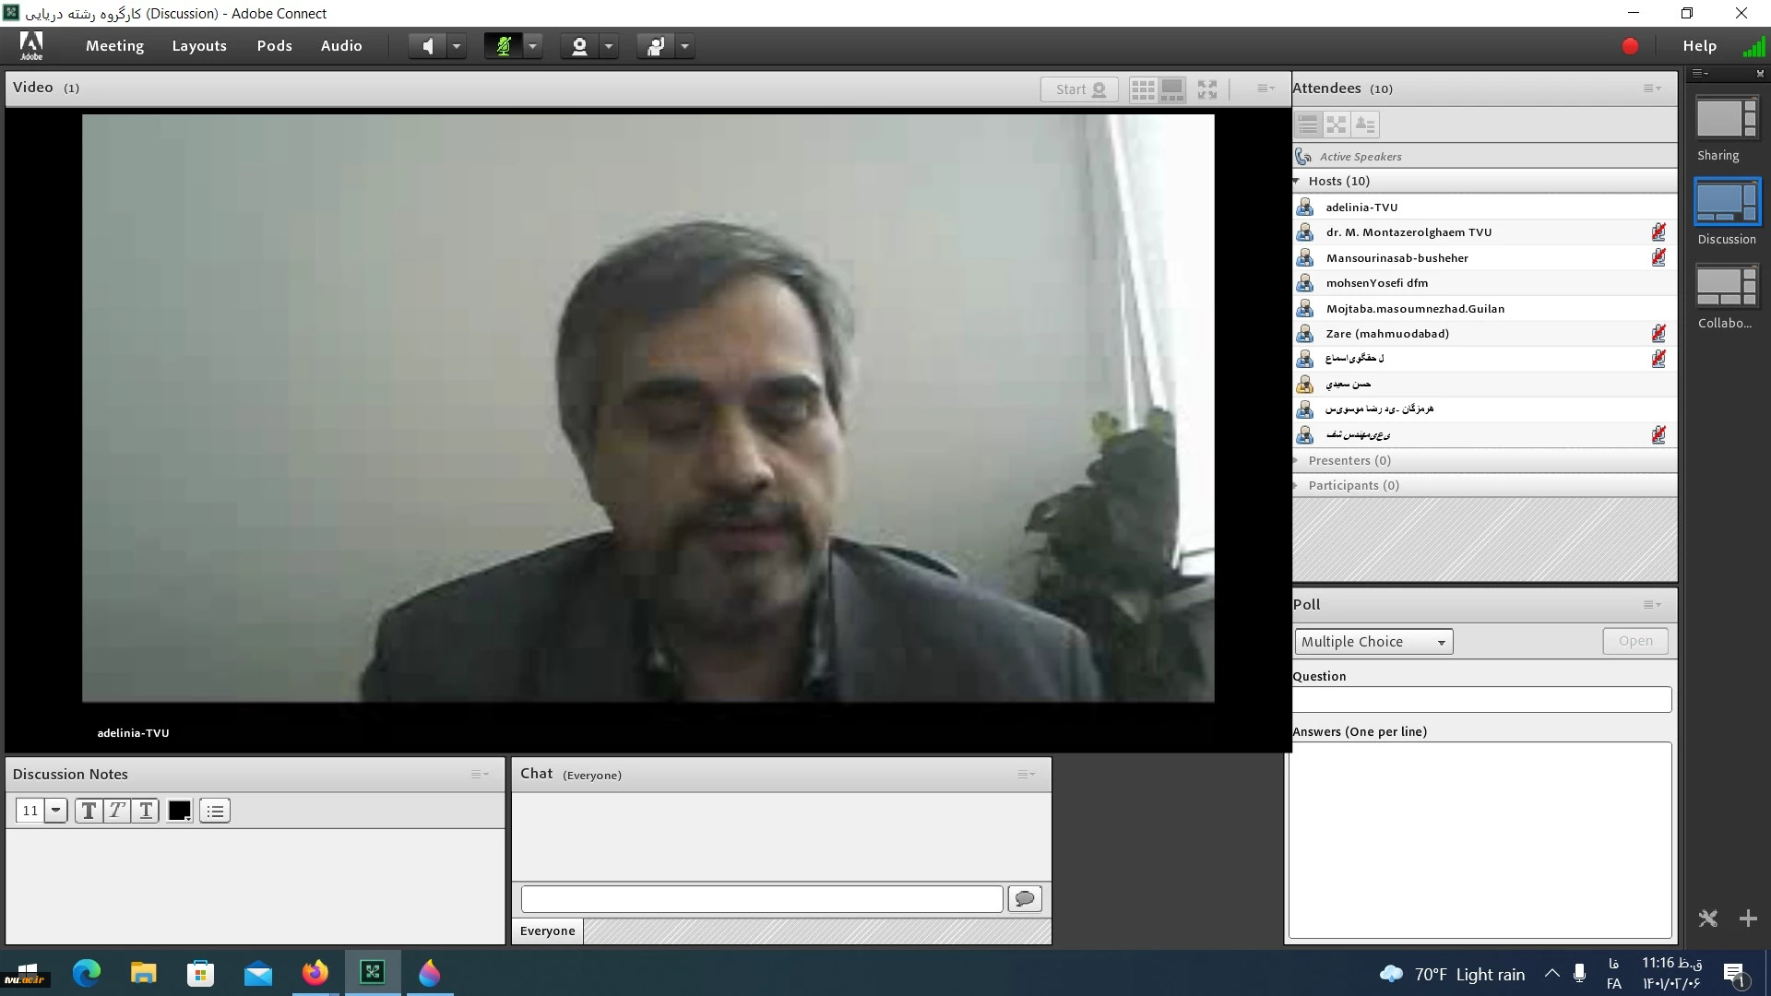Image resolution: width=1771 pixels, height=996 pixels.
Task: Toggle the webcam button in toolbar
Action: click(579, 46)
